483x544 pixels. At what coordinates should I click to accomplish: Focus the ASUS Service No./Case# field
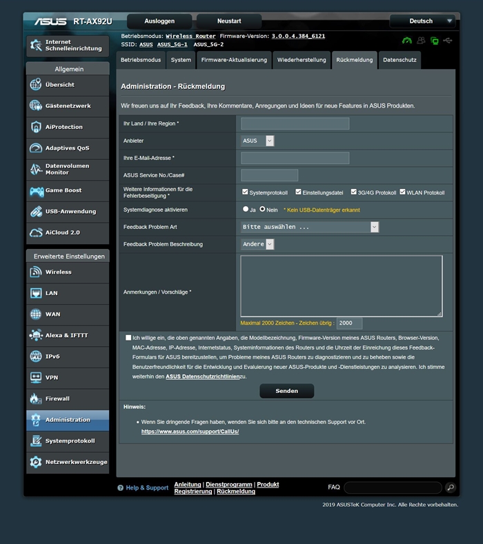coord(270,175)
